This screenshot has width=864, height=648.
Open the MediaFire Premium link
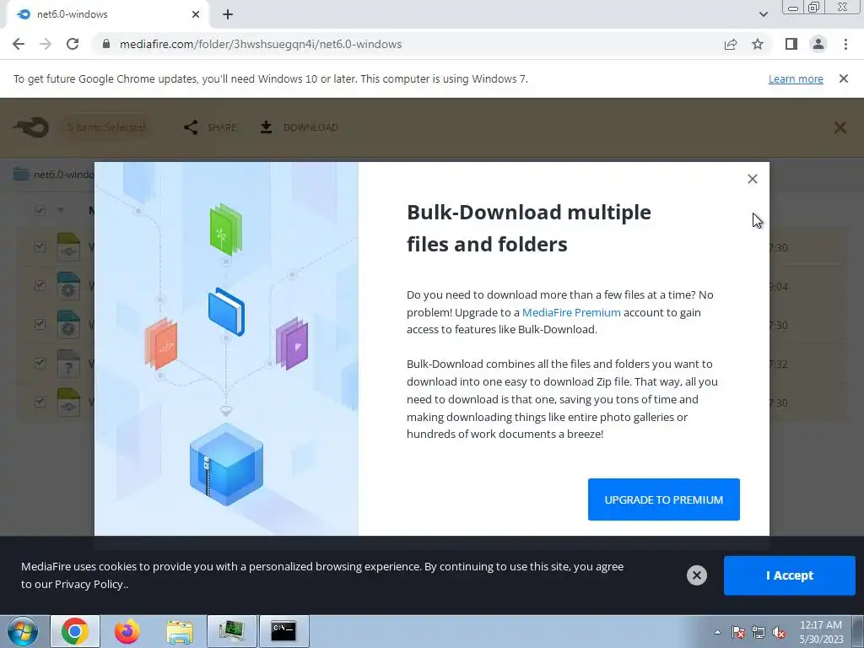point(571,312)
